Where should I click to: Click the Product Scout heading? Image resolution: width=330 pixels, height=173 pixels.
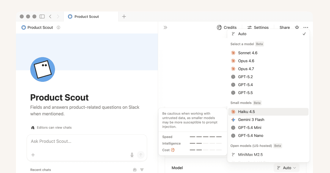[59, 97]
